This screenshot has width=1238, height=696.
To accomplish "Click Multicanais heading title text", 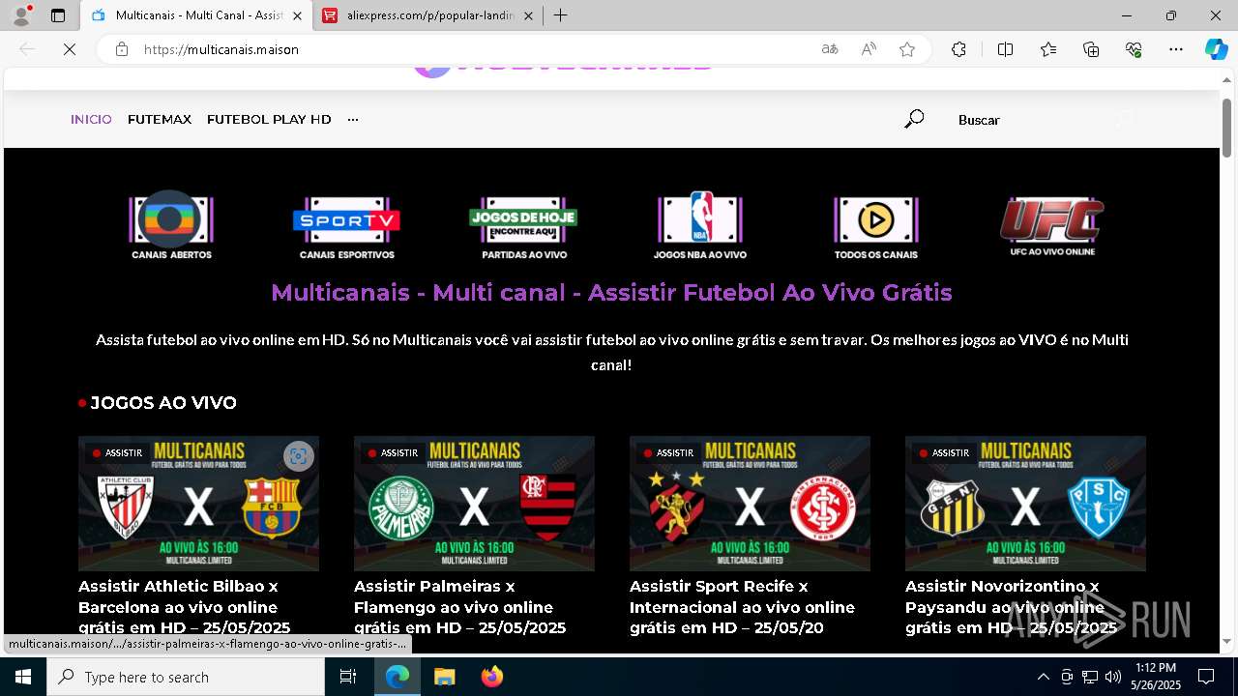I will (611, 292).
